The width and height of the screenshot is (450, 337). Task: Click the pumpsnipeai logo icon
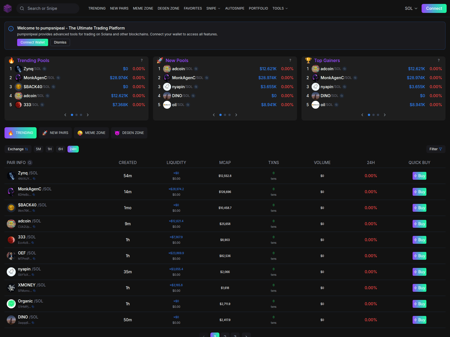coord(8,8)
